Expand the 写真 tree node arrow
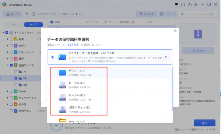The height and width of the screenshot is (134, 221). click(x=8, y=39)
